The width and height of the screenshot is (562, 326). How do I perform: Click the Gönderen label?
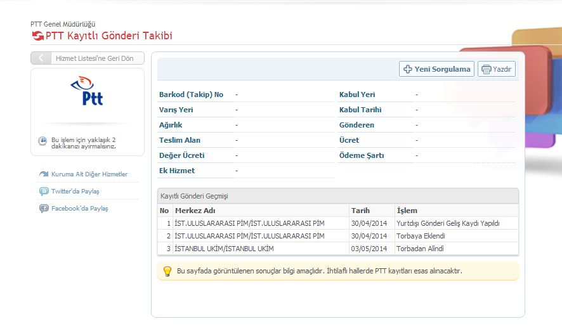(356, 125)
